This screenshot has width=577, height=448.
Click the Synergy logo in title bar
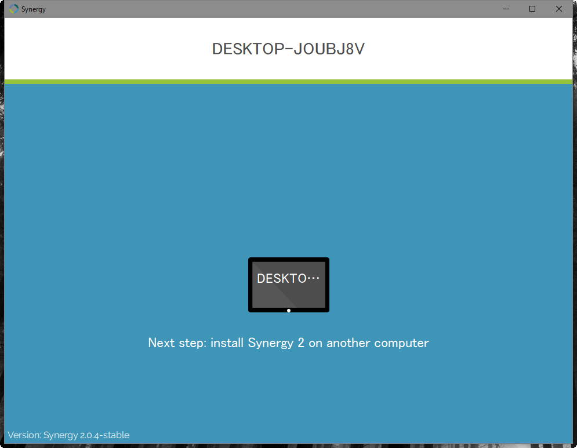[x=14, y=9]
